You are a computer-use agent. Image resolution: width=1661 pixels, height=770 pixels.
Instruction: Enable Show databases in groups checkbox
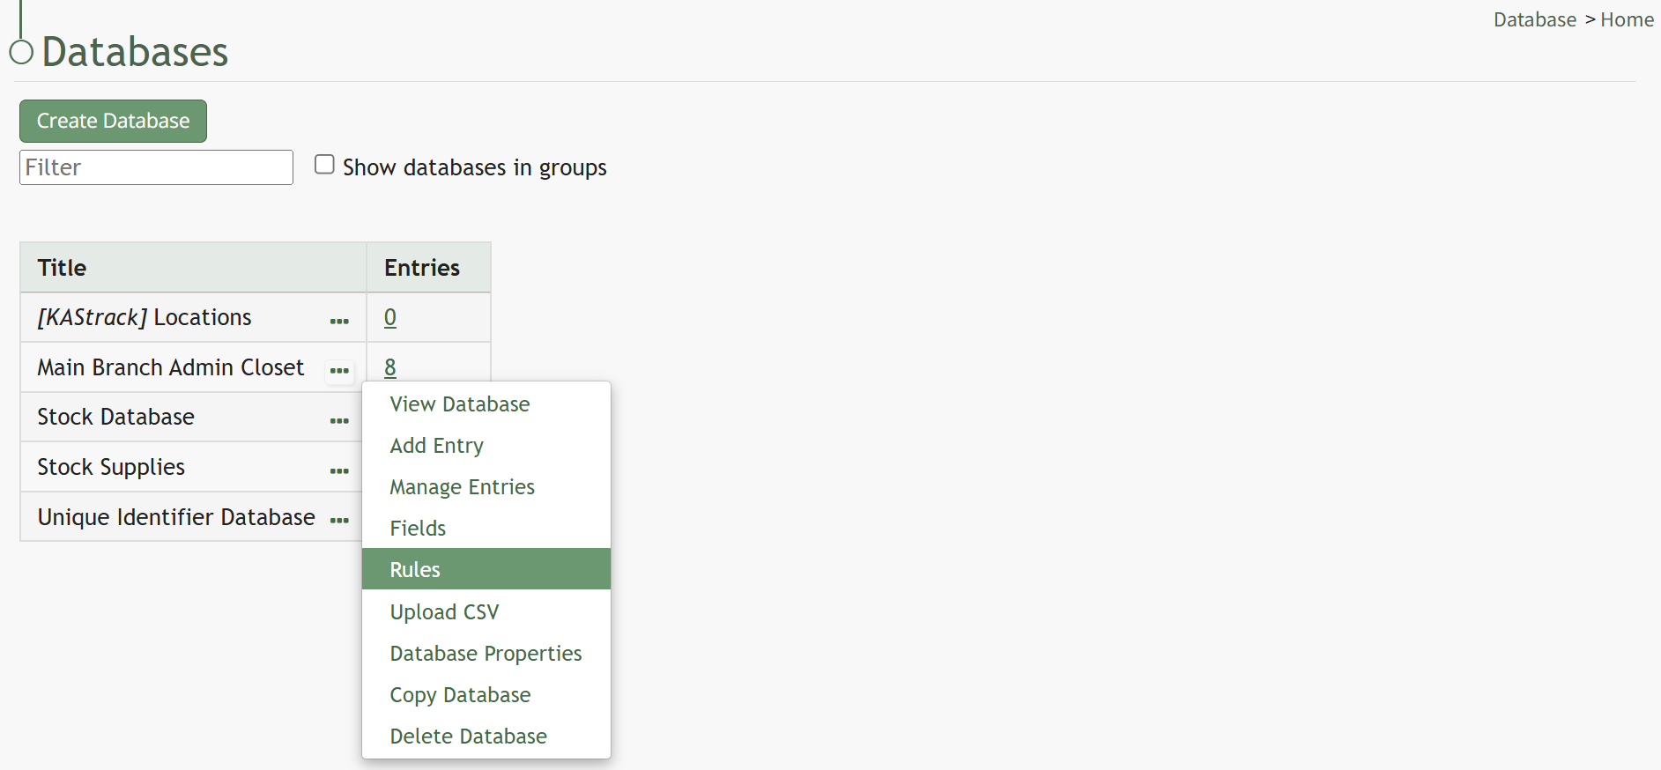pyautogui.click(x=324, y=165)
